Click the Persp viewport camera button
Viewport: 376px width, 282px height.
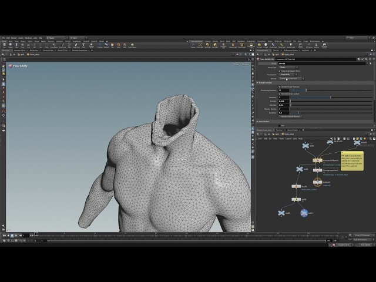click(x=236, y=64)
